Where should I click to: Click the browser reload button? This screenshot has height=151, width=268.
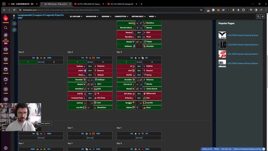pyautogui.click(x=14, y=10)
